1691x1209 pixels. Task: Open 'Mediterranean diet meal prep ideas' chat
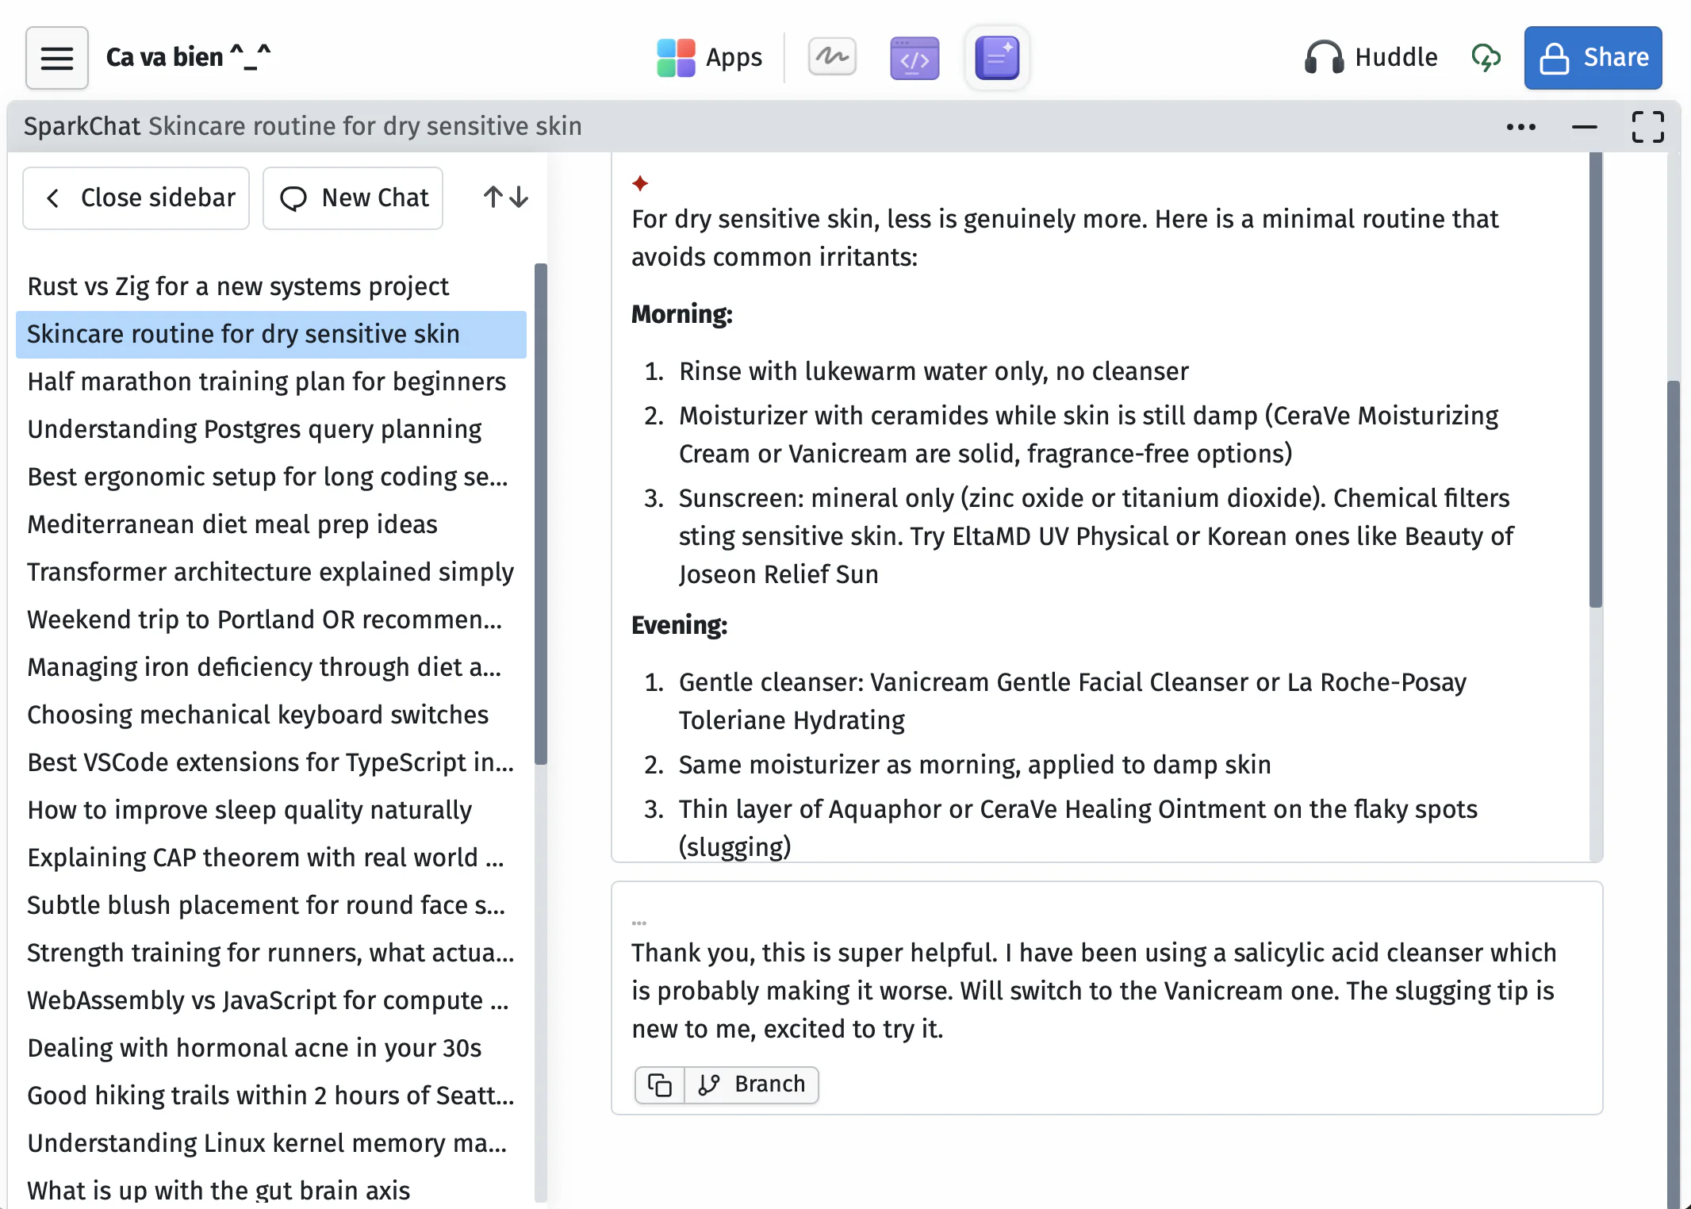(x=271, y=524)
